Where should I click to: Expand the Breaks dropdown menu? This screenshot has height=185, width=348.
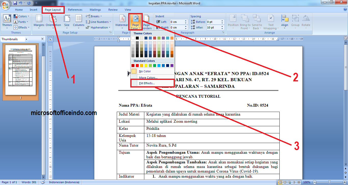point(95,16)
